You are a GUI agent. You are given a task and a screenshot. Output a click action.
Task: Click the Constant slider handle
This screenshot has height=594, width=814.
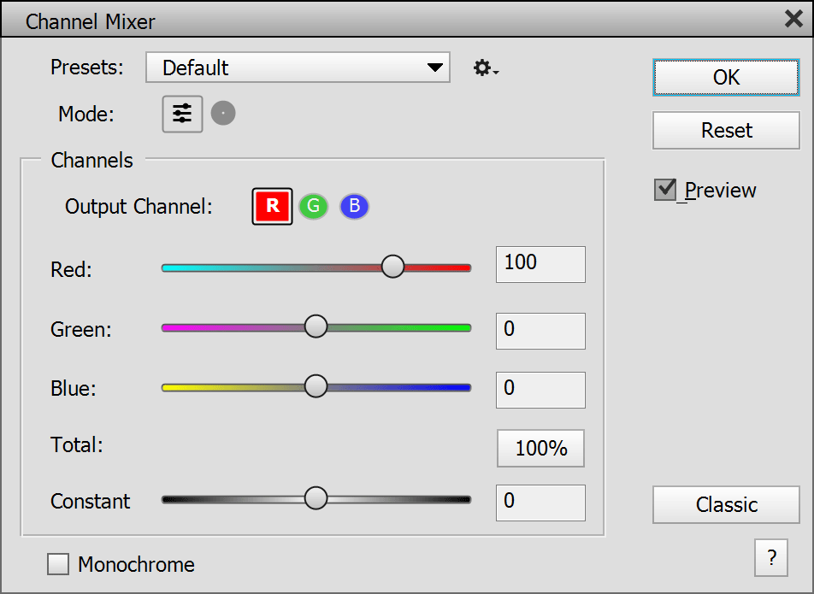click(316, 498)
